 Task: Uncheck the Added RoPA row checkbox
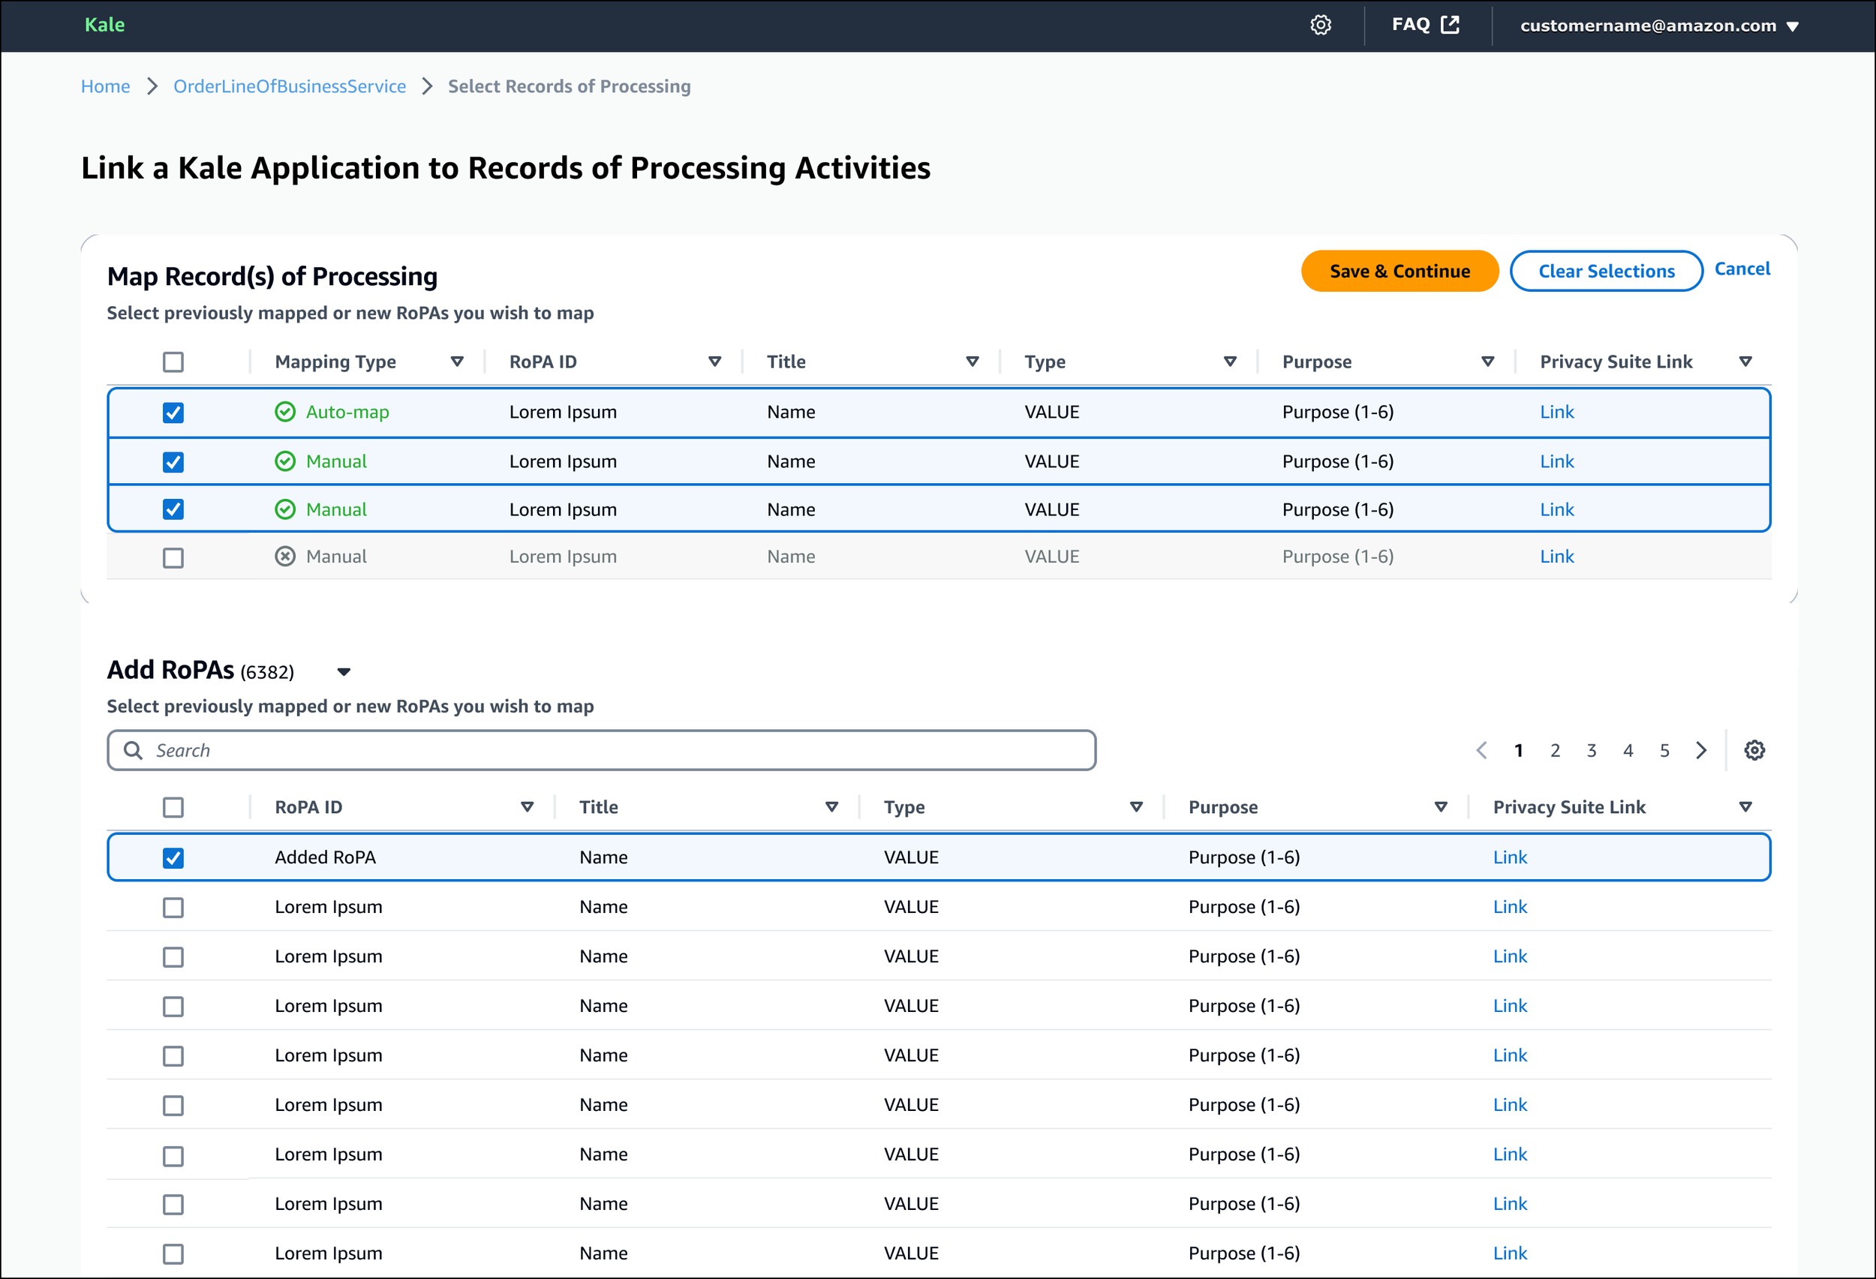click(x=173, y=857)
